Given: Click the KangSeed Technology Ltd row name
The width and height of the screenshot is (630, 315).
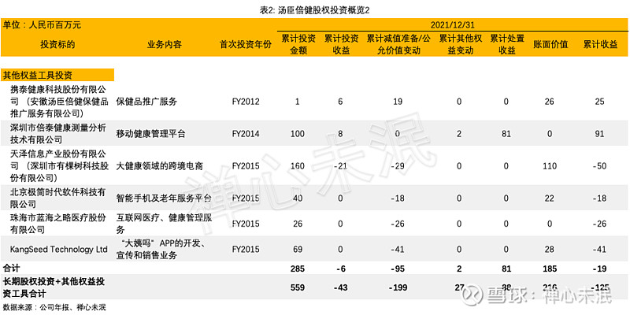Looking at the screenshot, I should pyautogui.click(x=59, y=250).
